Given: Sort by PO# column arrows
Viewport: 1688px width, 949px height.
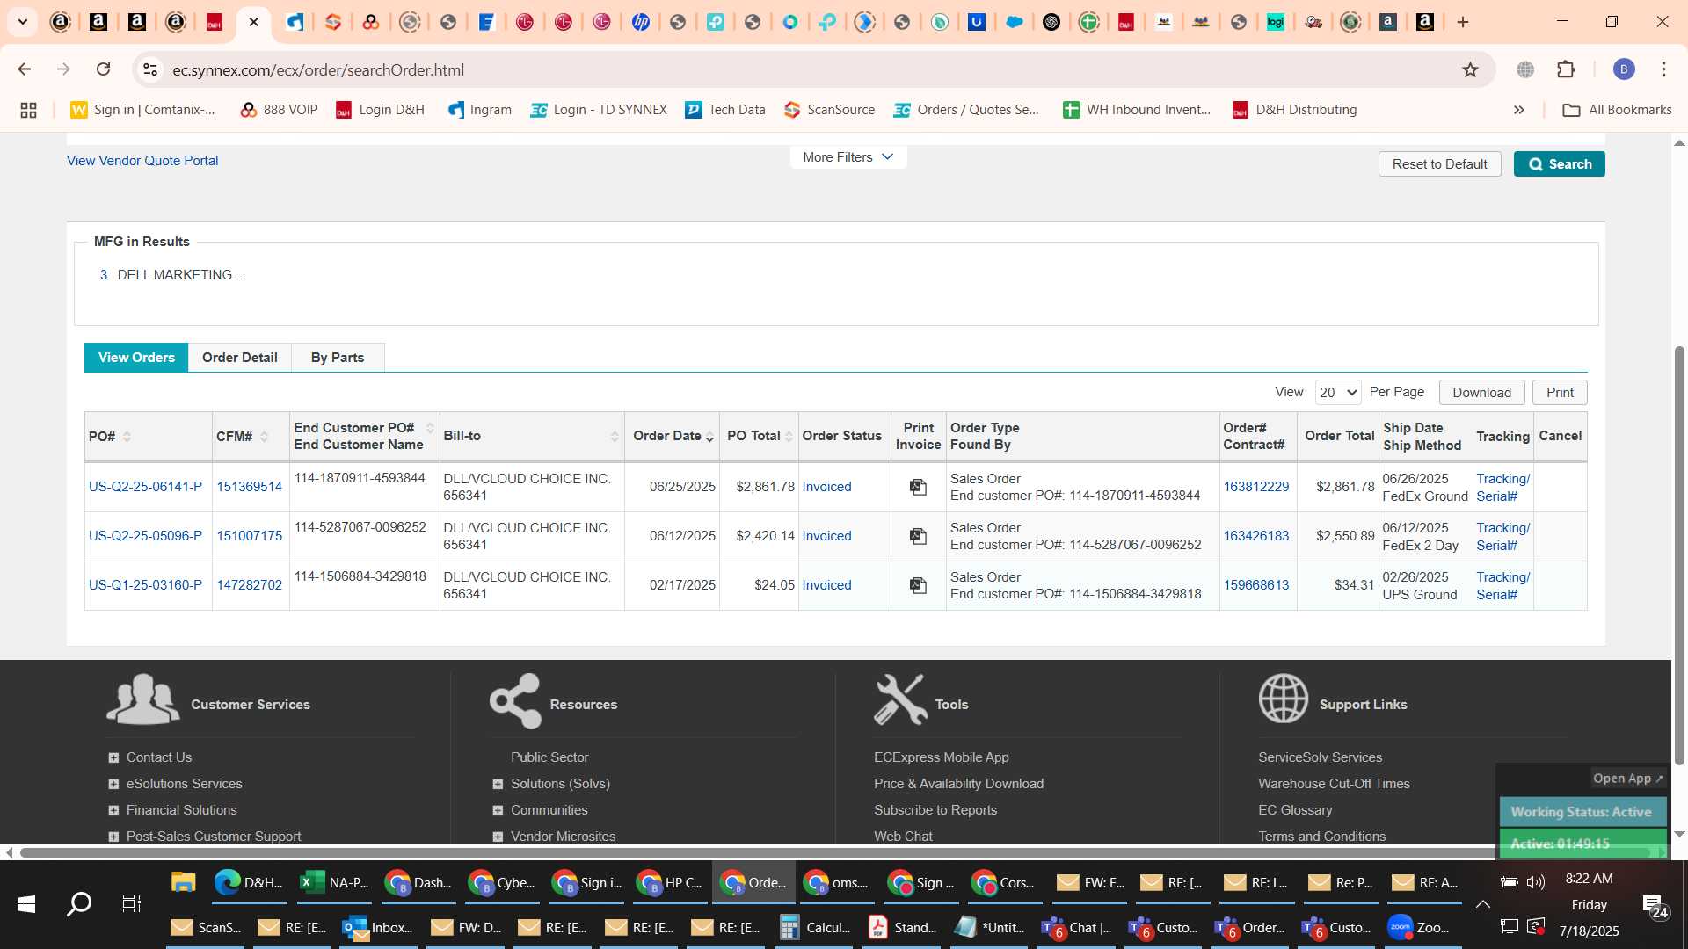Looking at the screenshot, I should coord(127,437).
